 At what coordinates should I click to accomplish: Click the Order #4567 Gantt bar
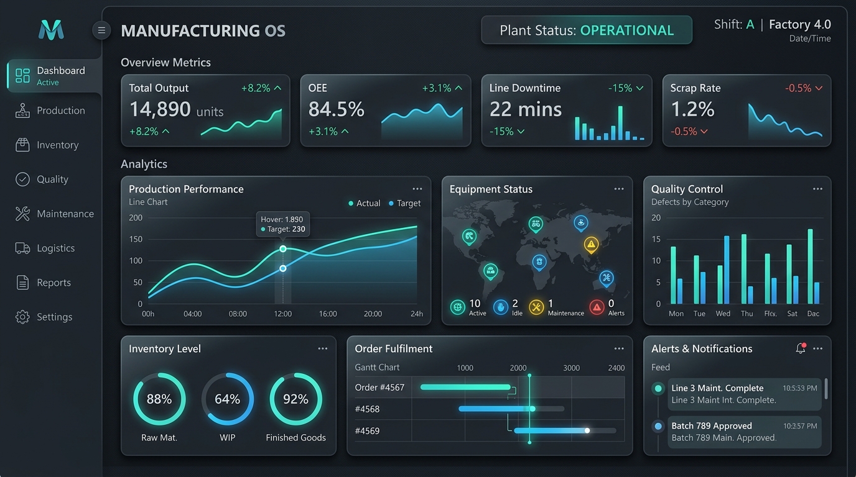(x=465, y=388)
